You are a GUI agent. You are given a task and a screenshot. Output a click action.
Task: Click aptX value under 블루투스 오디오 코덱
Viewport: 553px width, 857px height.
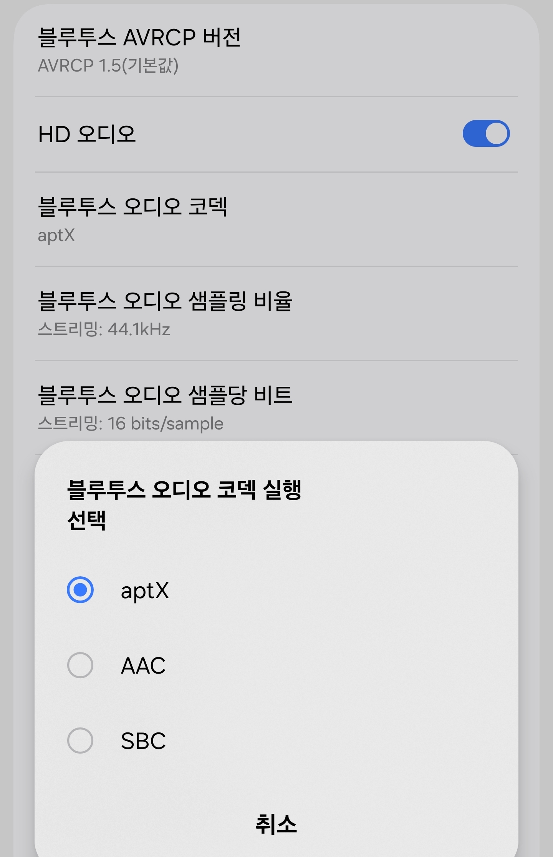coord(56,235)
